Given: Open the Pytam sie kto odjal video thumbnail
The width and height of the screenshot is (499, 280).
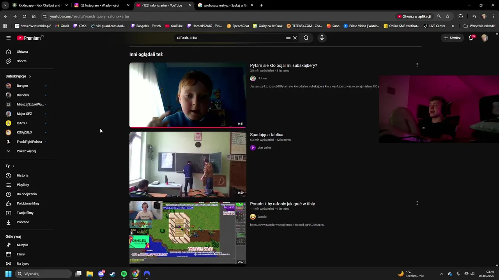Looking at the screenshot, I should coord(188,95).
